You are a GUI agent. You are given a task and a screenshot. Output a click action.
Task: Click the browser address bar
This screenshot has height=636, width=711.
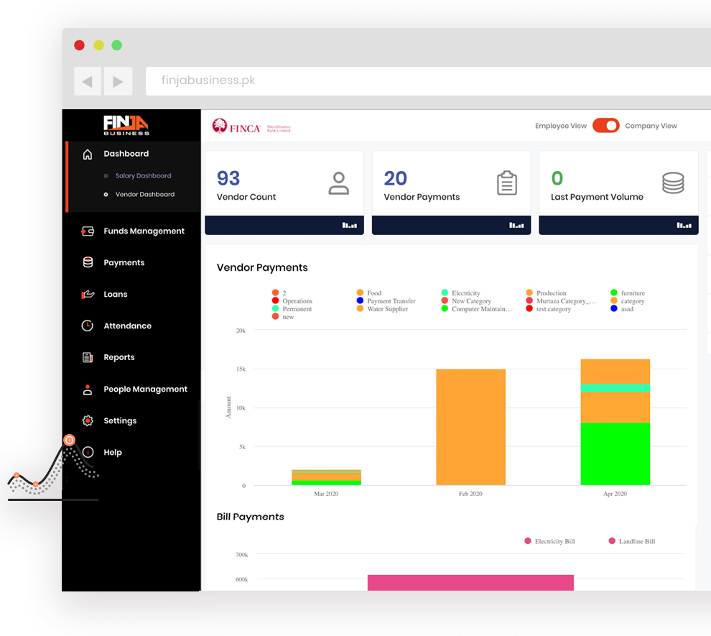(428, 81)
